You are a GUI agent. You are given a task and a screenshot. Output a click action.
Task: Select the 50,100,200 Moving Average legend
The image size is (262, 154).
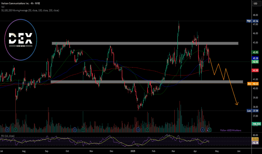(30, 10)
